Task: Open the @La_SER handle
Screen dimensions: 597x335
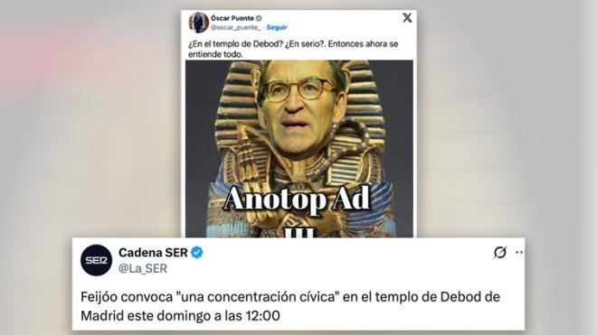Action: click(x=143, y=268)
